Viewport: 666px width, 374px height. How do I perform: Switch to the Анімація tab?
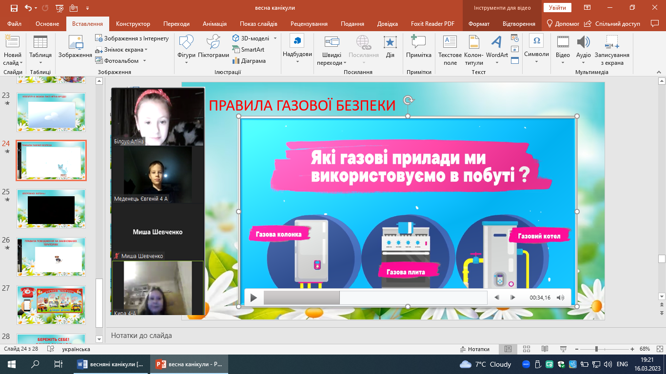click(215, 24)
